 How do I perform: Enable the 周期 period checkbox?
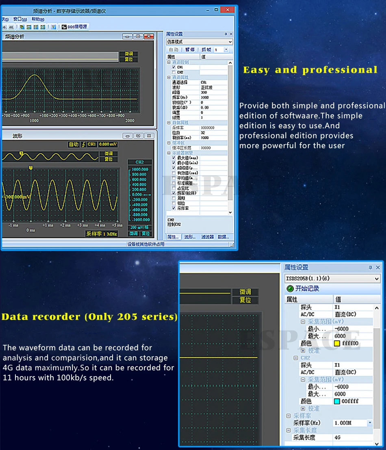coord(173,198)
